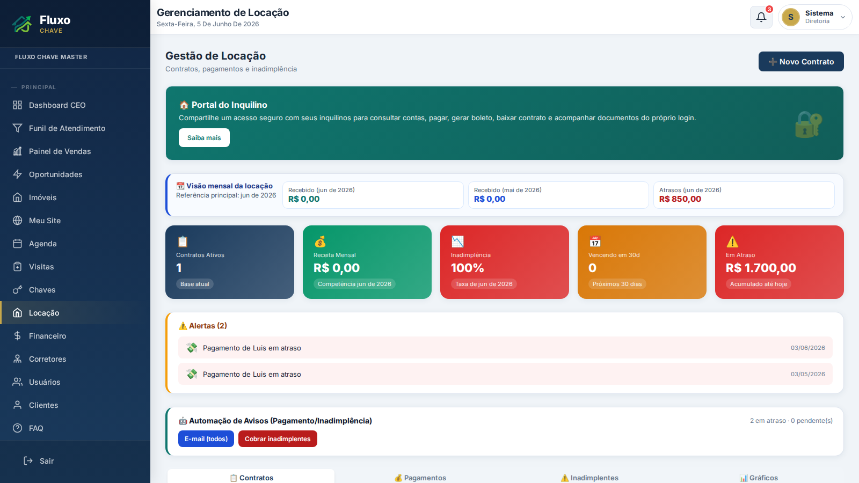Image resolution: width=859 pixels, height=483 pixels.
Task: Click the Cobrar inadimplentes button
Action: 278,439
